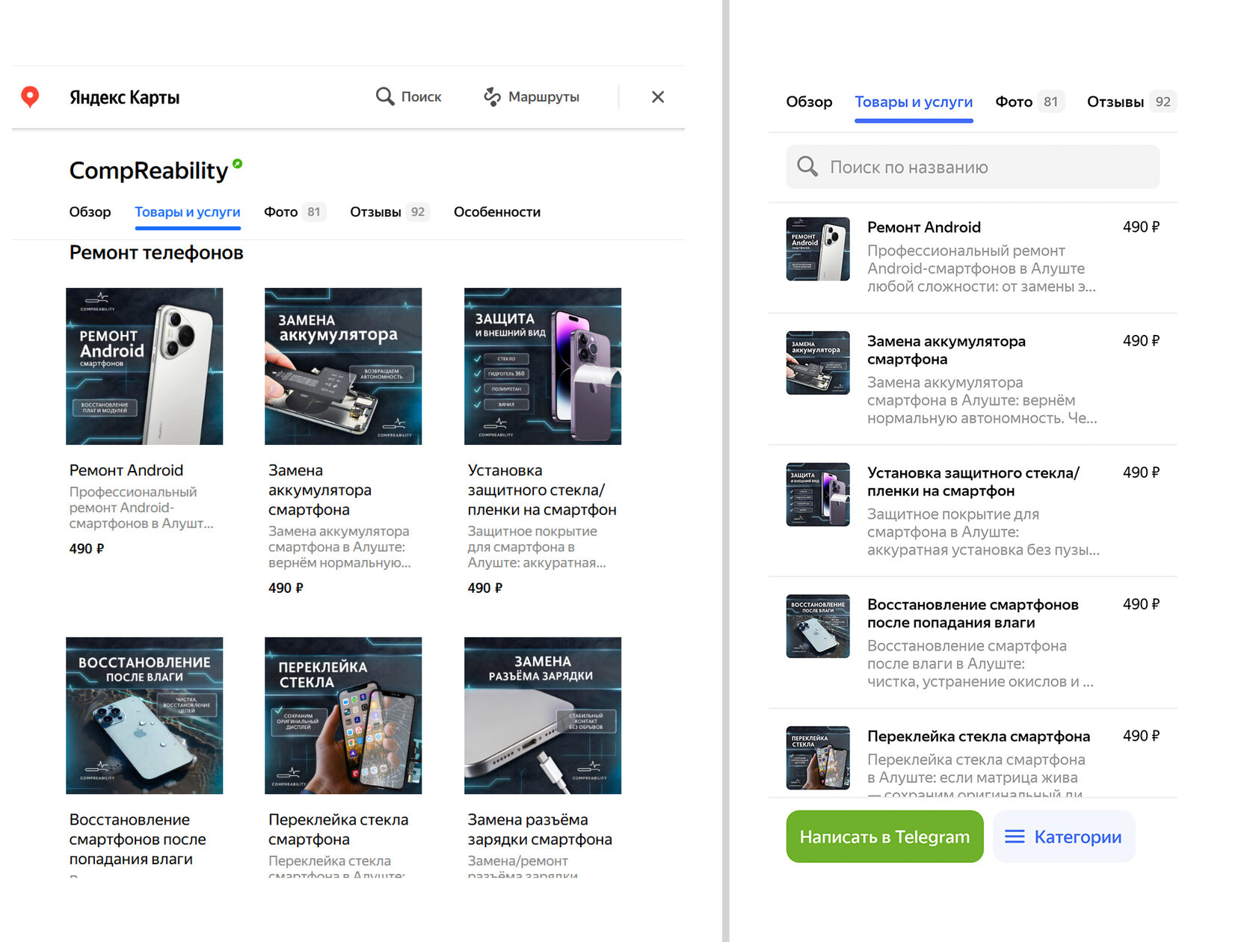Open Отзывы tab in the right mobile panel

[x=1132, y=102]
